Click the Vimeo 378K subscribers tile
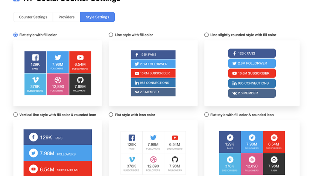The height and width of the screenshot is (176, 313). [35, 84]
